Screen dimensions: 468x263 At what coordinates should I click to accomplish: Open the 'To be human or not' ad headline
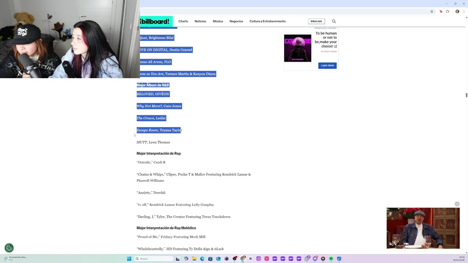326,40
